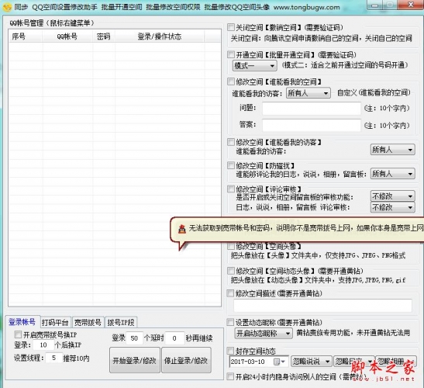Switch to 登录帐号 tab

coord(22,322)
